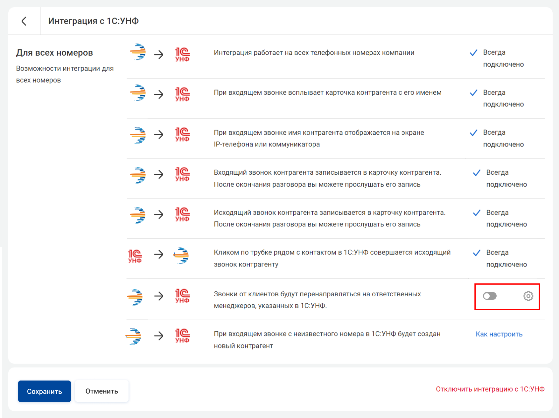559x418 pixels.
Task: Click the telephony logo in the 'Звонки от клиентов' row
Action: pyautogui.click(x=135, y=297)
